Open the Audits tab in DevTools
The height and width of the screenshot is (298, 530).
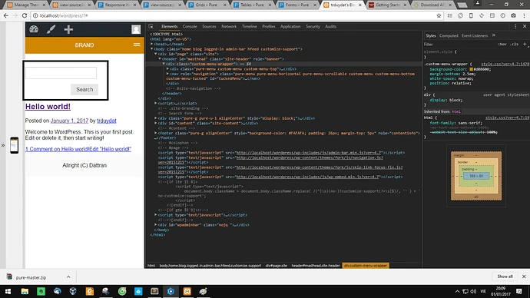click(x=330, y=26)
